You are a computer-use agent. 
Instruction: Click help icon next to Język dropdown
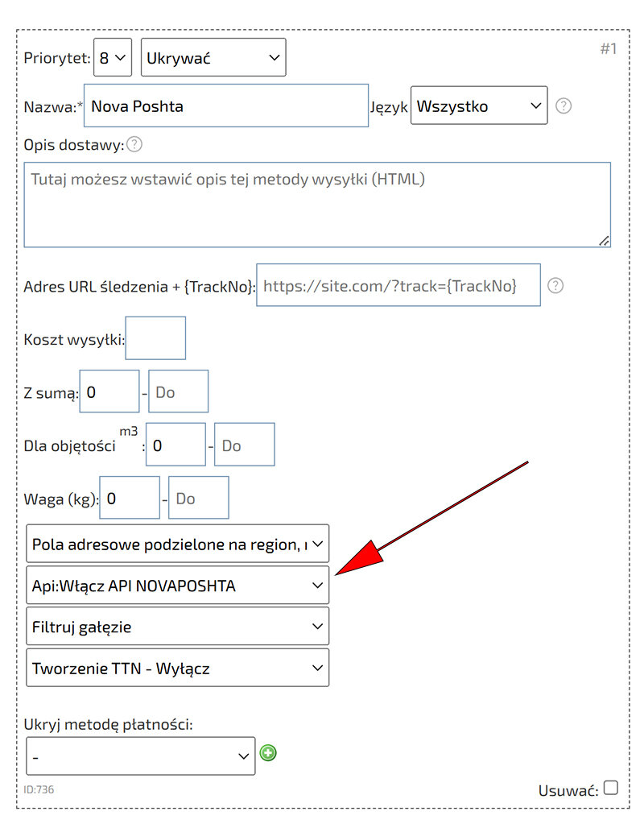coord(563,106)
